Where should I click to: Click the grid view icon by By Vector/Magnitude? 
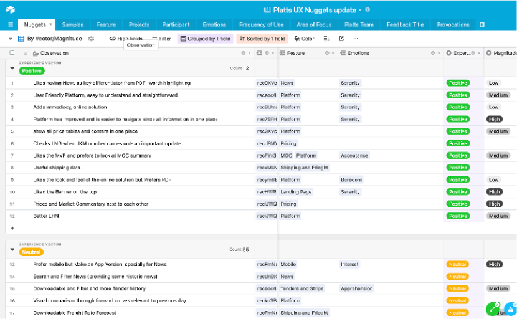click(21, 39)
